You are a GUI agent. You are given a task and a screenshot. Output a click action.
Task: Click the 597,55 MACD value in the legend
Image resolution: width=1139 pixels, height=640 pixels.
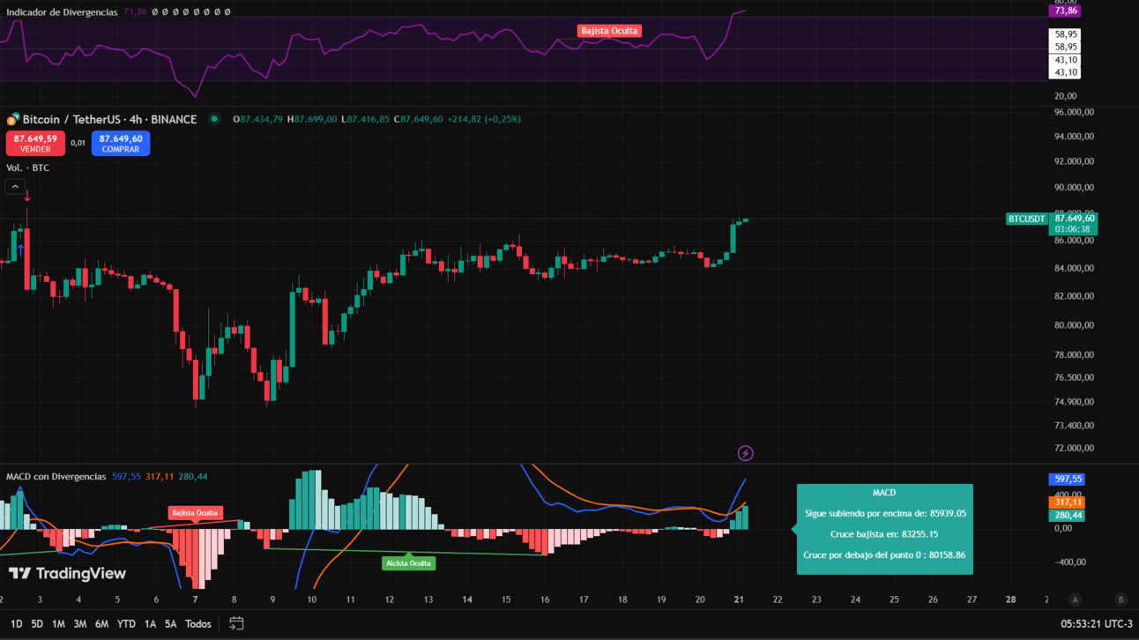point(126,477)
